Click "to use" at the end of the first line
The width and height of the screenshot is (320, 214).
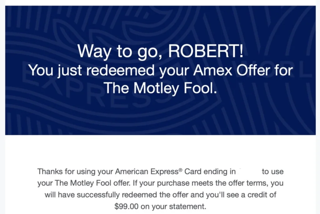click(273, 172)
